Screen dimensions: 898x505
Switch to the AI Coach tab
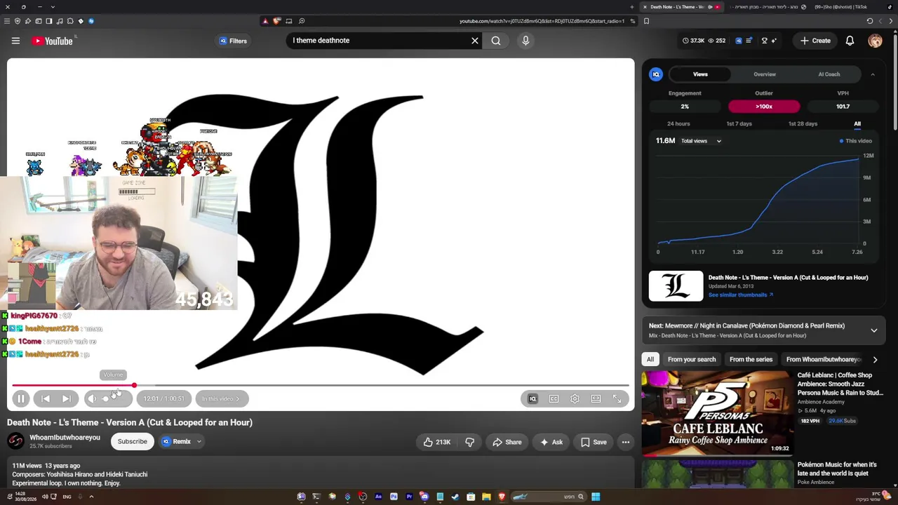click(x=829, y=74)
